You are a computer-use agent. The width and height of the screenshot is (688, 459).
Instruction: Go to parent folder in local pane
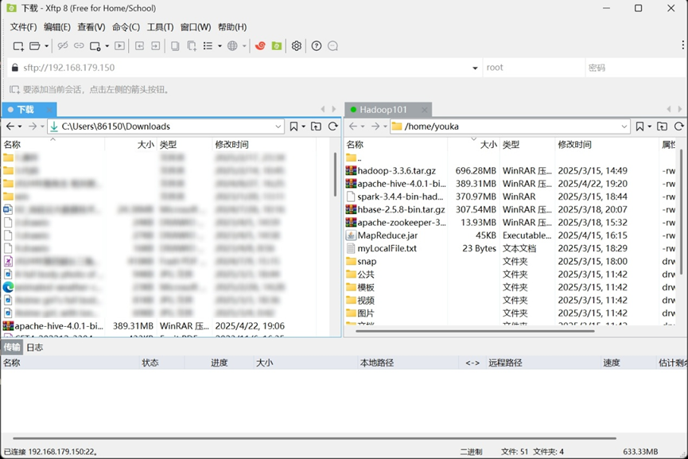pos(316,126)
